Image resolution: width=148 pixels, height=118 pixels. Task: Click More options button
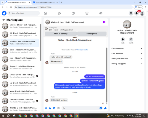tap(92, 34)
